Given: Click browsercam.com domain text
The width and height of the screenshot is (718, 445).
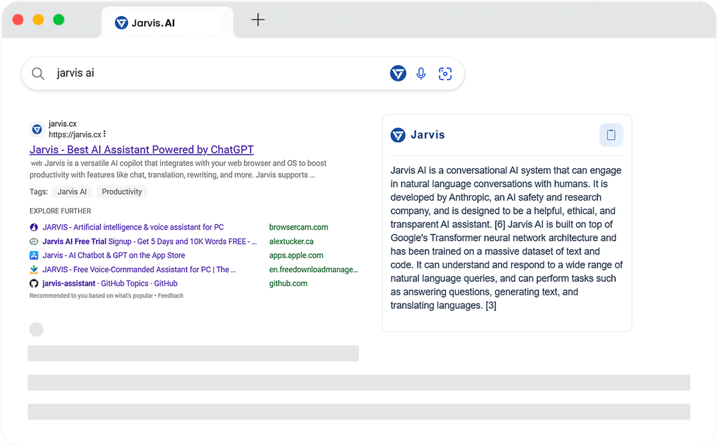Looking at the screenshot, I should 299,227.
